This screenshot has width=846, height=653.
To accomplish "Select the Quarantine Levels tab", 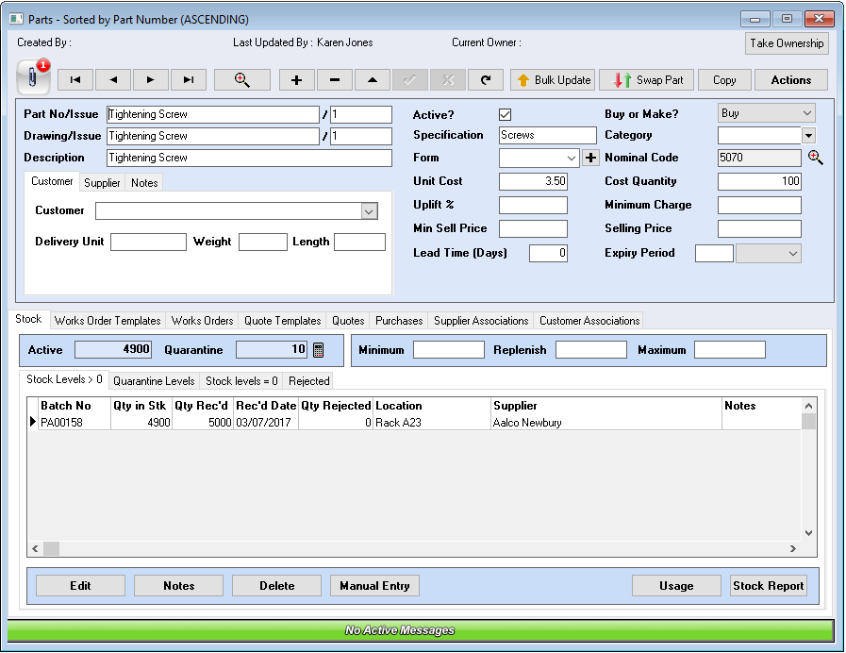I will point(154,381).
